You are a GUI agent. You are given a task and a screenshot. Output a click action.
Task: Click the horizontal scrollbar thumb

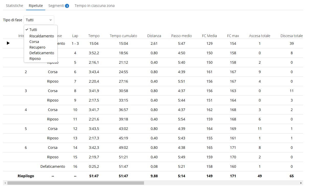pos(76,183)
